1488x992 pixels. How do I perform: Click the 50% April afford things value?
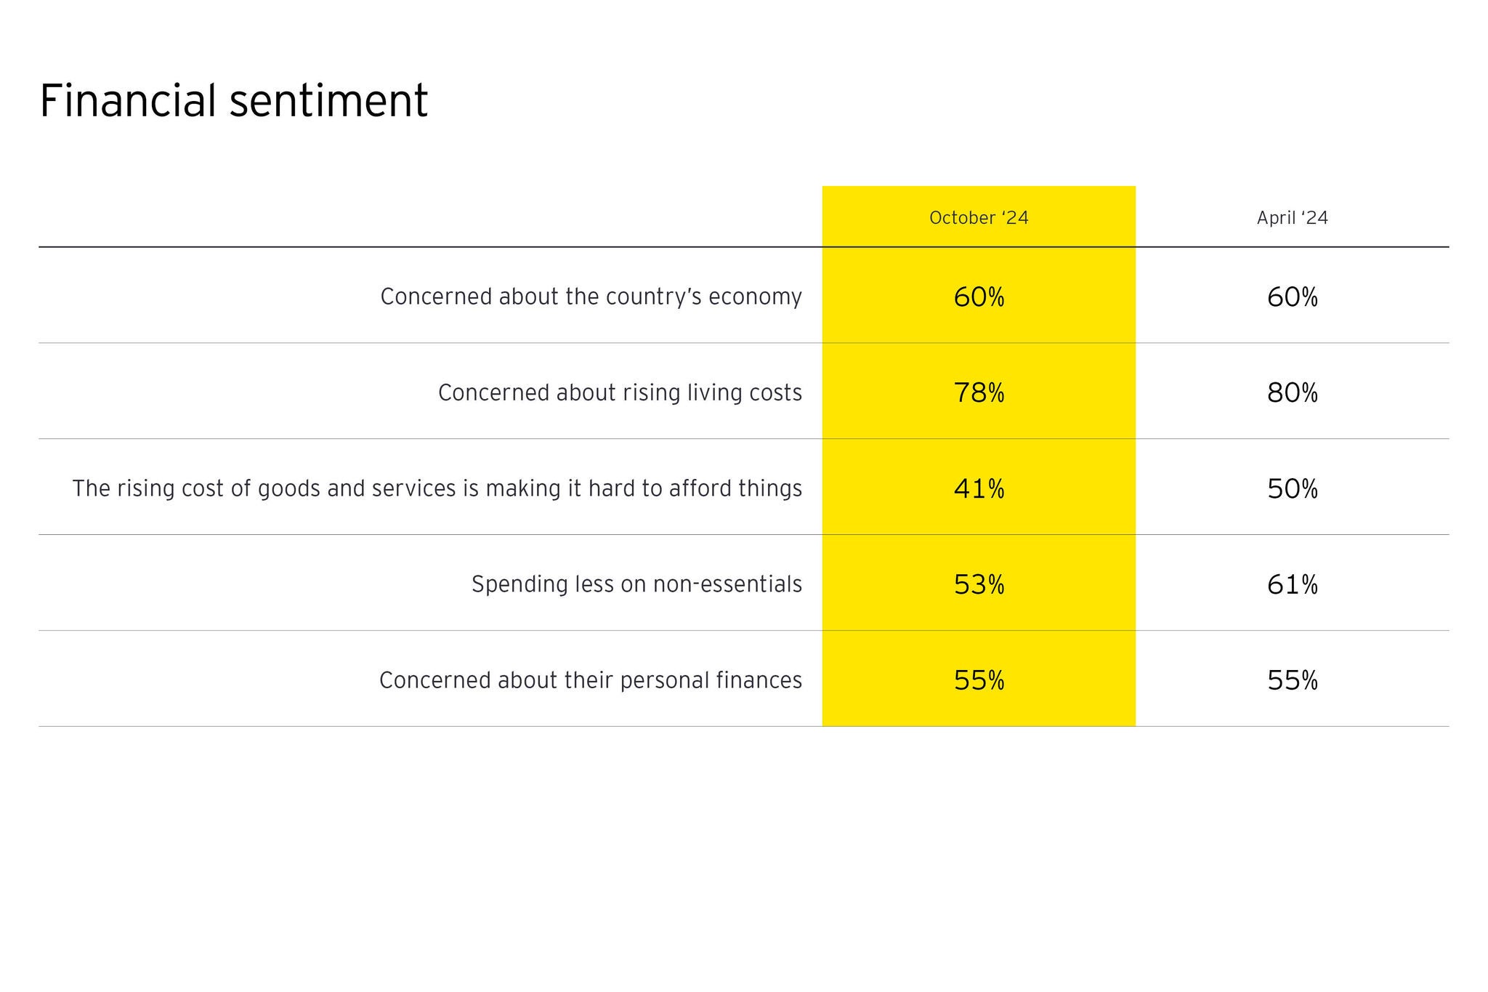1292,488
